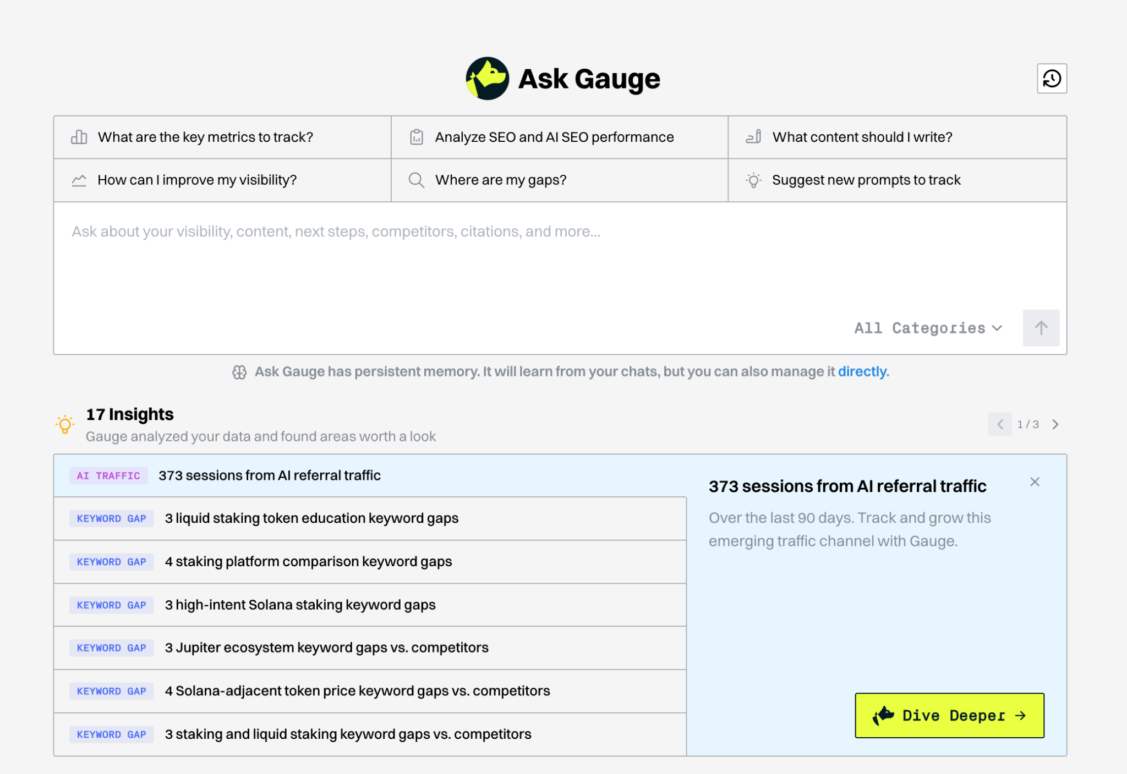Click the Ask Gauge dog logo
Viewport: 1127px width, 774px height.
(x=487, y=79)
